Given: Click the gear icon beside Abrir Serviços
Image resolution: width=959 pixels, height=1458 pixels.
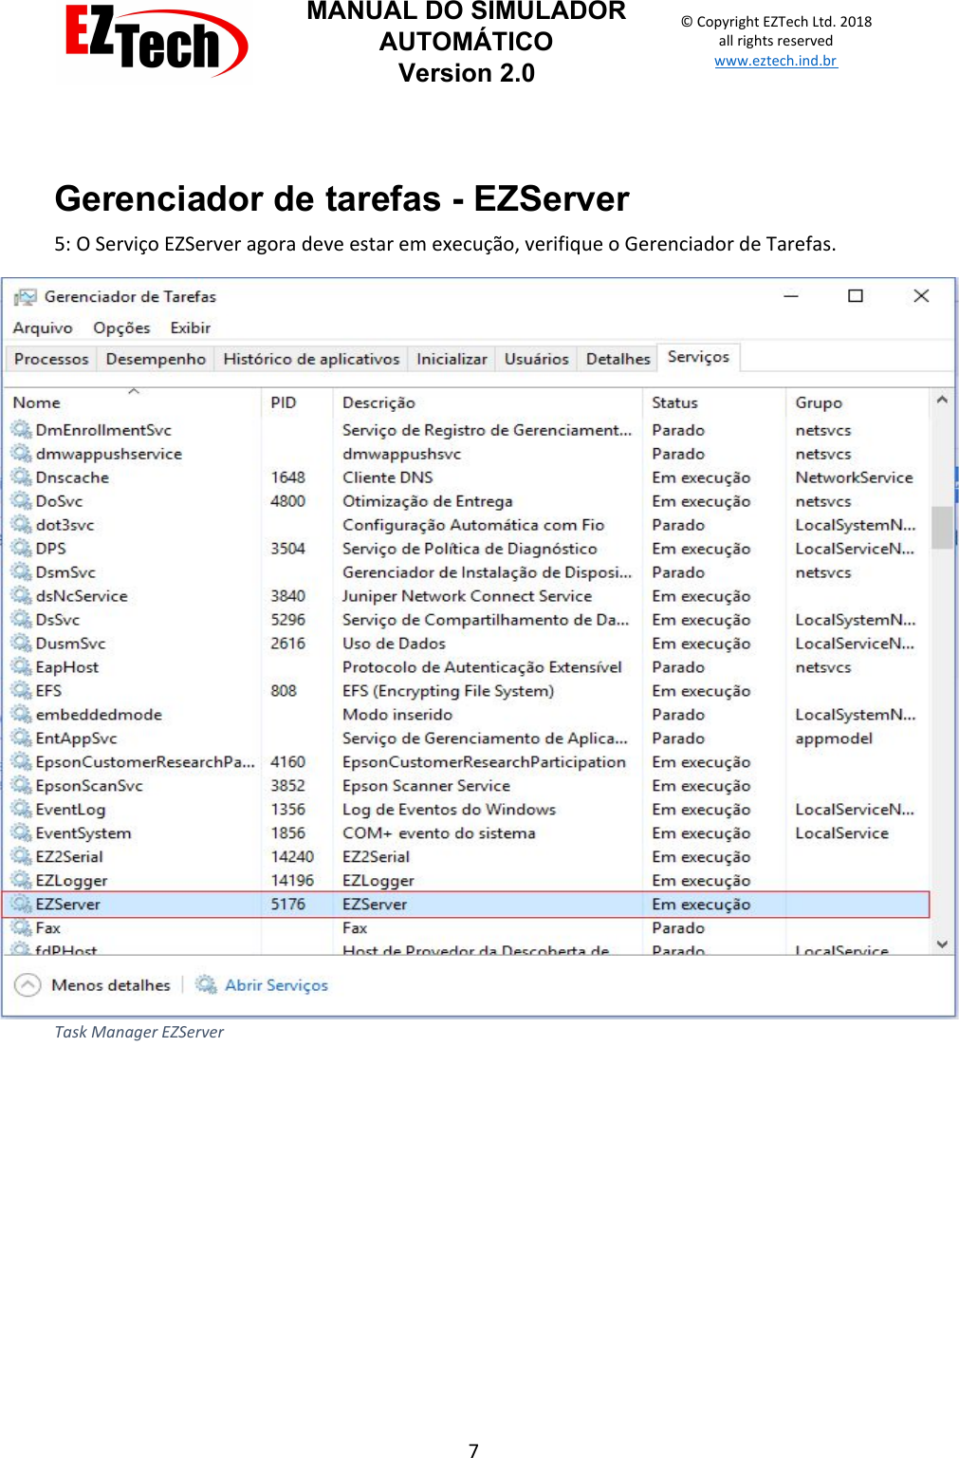Looking at the screenshot, I should pos(206,984).
